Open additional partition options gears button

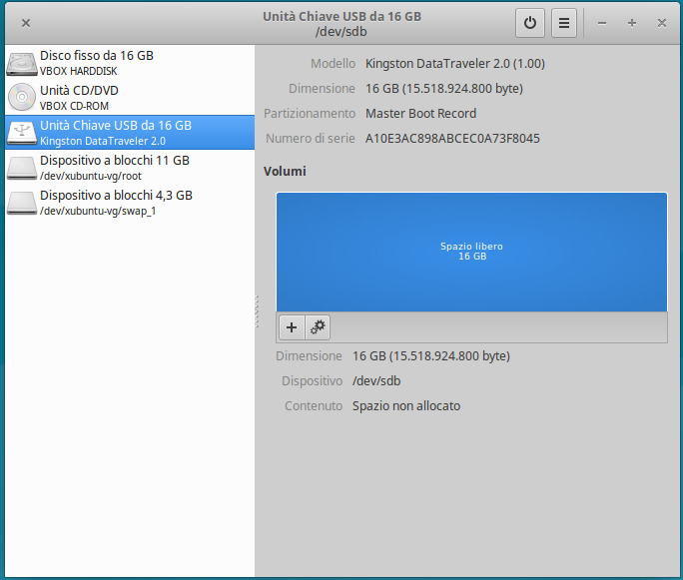[318, 327]
